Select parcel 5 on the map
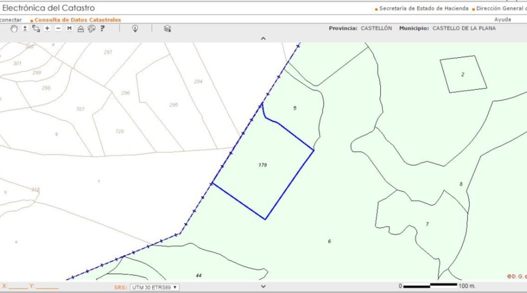527x293 pixels. (295, 108)
